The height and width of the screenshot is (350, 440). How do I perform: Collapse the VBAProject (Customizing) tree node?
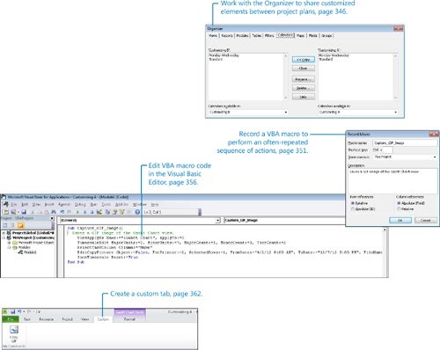point(4,237)
